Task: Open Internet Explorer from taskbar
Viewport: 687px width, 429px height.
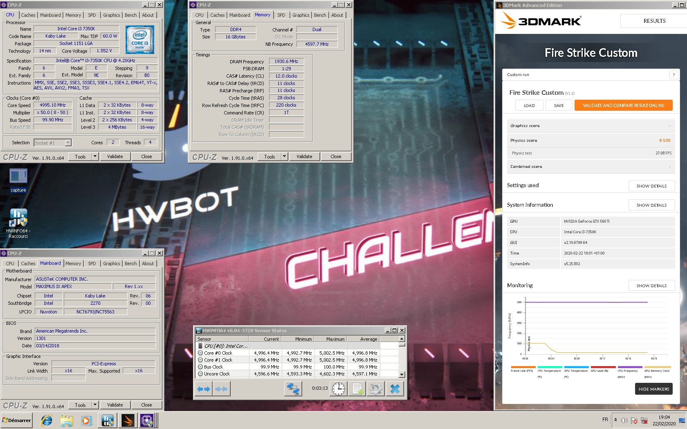Action: coord(47,420)
